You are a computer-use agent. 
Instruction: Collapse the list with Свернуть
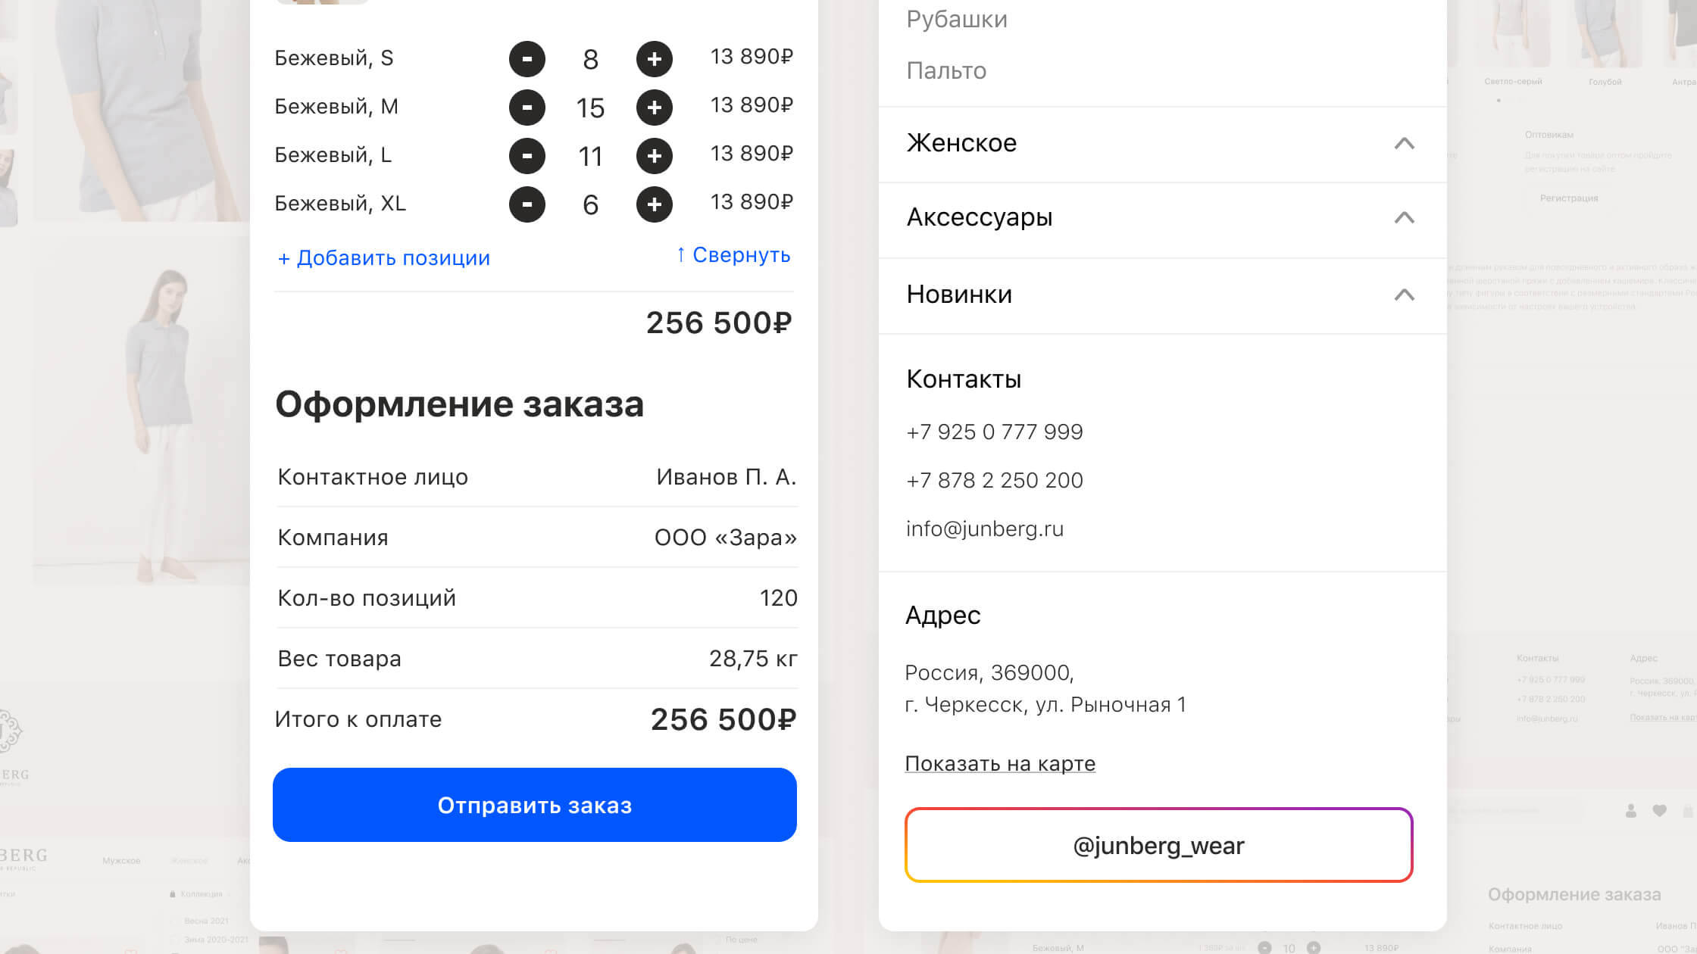tap(733, 255)
